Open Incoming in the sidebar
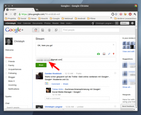Screen dimensions: 141x115 [x=12, y=85]
